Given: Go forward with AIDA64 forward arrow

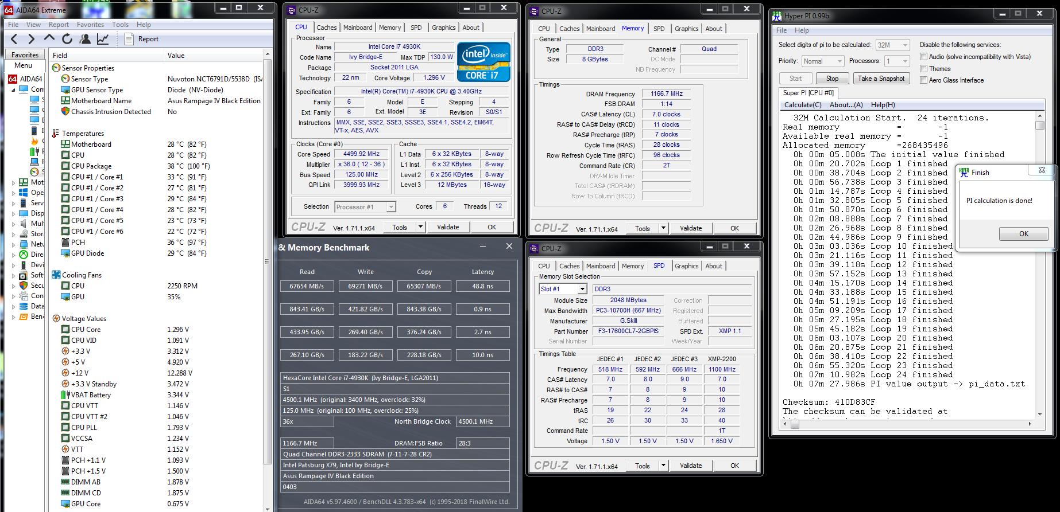Looking at the screenshot, I should click(x=32, y=39).
